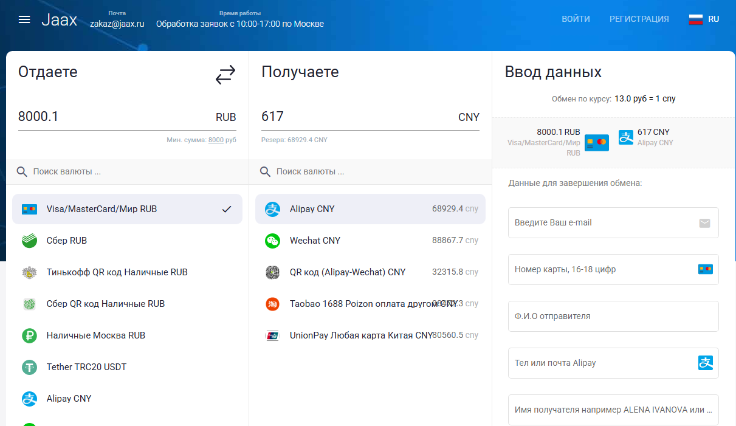The width and height of the screenshot is (736, 426).
Task: Click ВОЙТИ to log in
Action: tap(576, 19)
